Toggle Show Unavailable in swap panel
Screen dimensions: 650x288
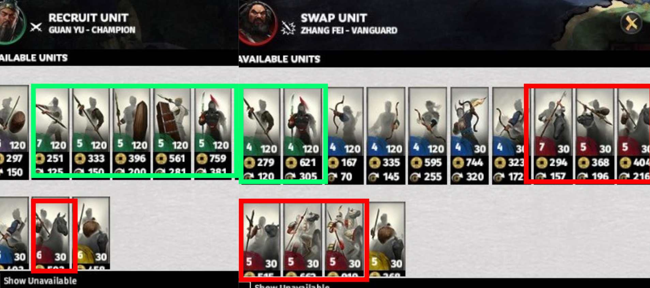292,286
